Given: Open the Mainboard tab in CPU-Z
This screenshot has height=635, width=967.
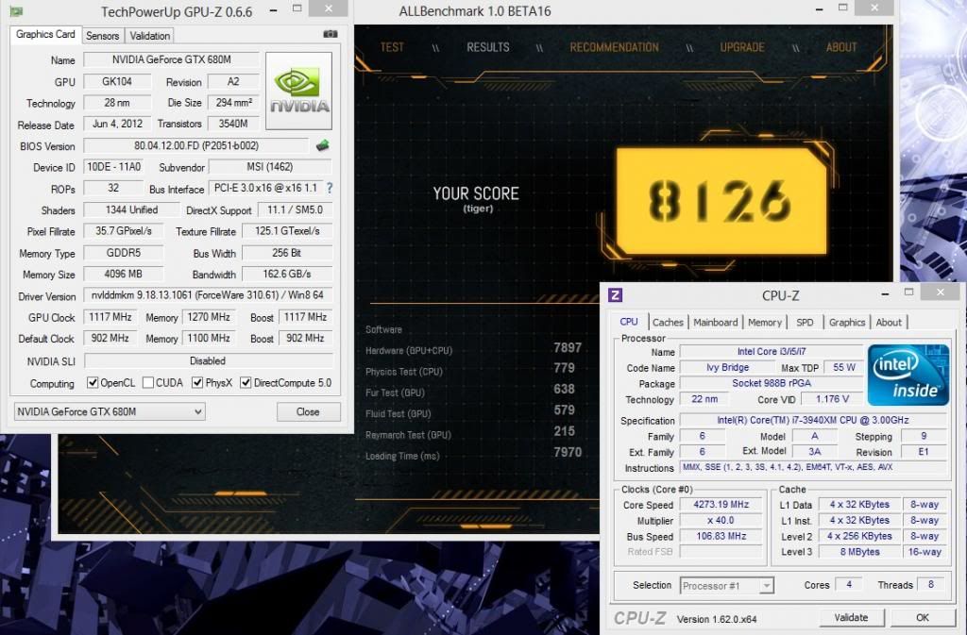Looking at the screenshot, I should 716,322.
